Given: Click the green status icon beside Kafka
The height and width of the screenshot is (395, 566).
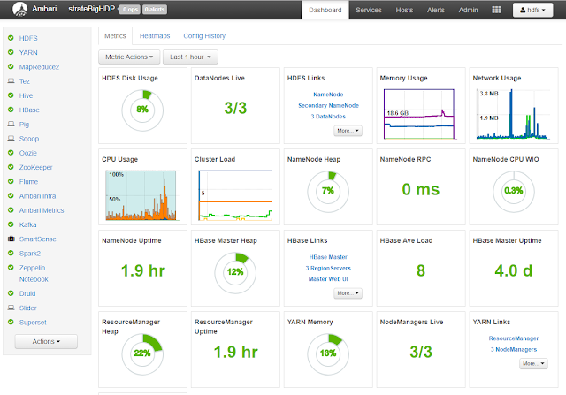Looking at the screenshot, I should 11,224.
